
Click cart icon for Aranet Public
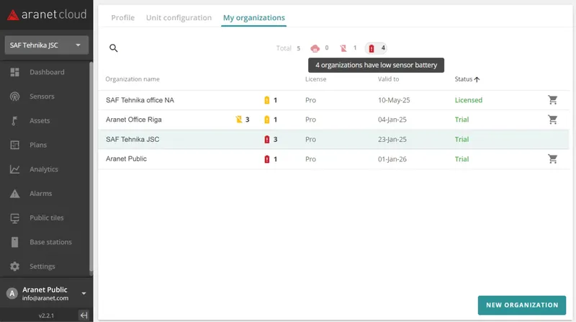[552, 158]
